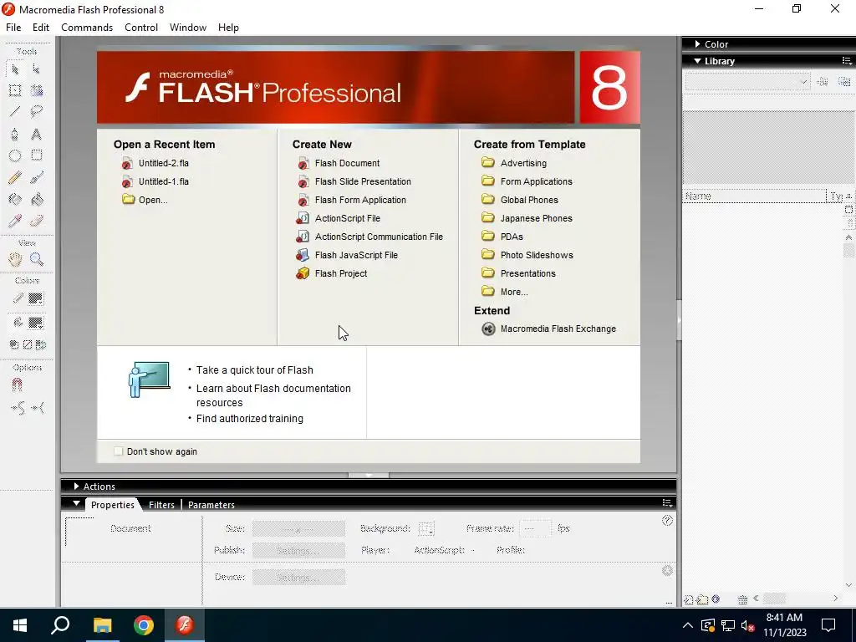Choose the Free Transform tool
Image resolution: width=856 pixels, height=642 pixels.
15,90
